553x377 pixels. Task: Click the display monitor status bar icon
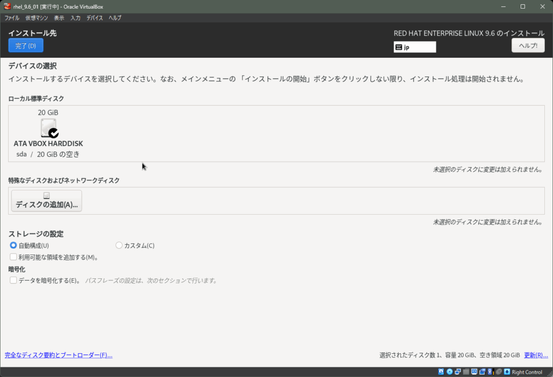tap(474, 372)
